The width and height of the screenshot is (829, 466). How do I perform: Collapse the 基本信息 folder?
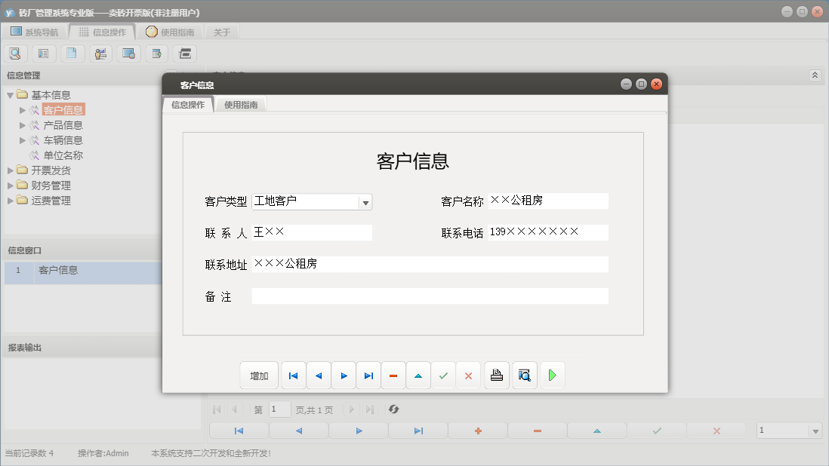tap(8, 94)
